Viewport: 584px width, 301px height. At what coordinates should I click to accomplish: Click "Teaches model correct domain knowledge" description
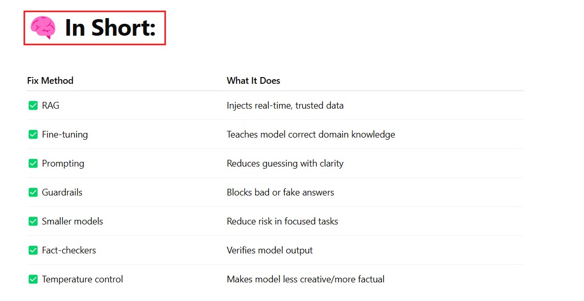(311, 134)
